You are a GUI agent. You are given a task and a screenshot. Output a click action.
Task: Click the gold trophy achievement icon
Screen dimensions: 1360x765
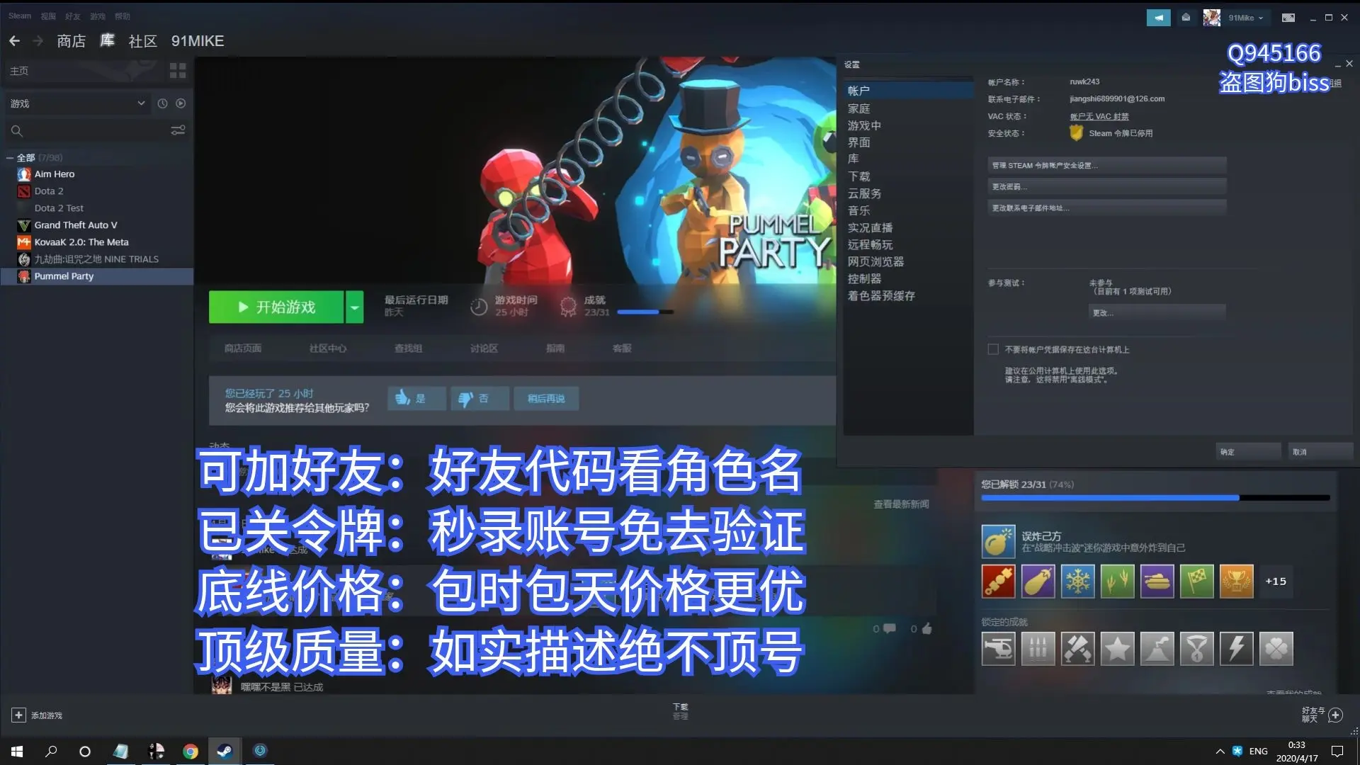tap(1237, 582)
